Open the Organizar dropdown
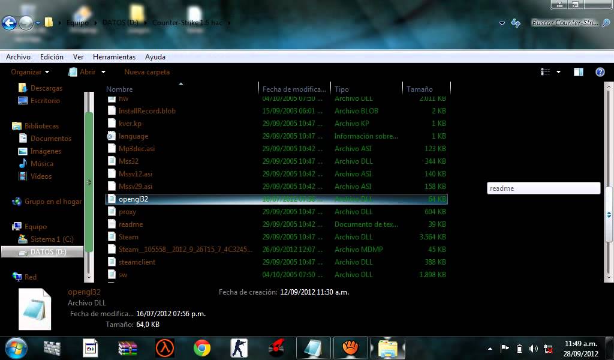 click(x=30, y=72)
